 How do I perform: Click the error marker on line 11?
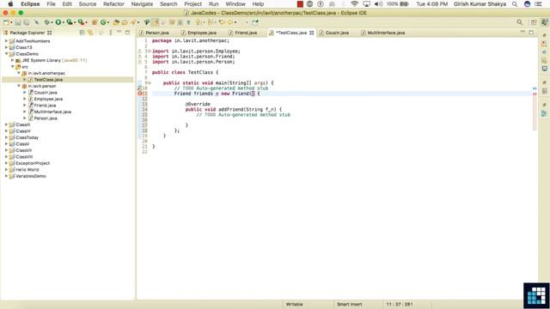pos(140,94)
